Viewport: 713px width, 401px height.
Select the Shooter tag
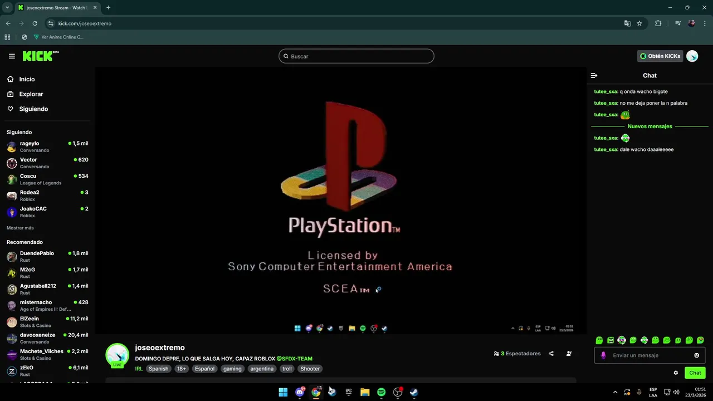click(310, 369)
